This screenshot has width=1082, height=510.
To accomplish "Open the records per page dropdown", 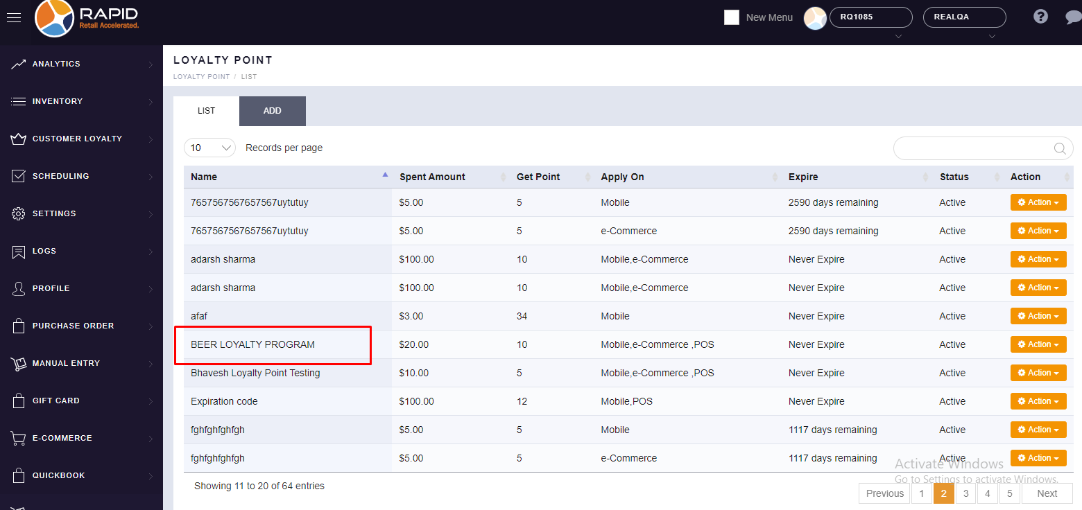I will (x=209, y=148).
